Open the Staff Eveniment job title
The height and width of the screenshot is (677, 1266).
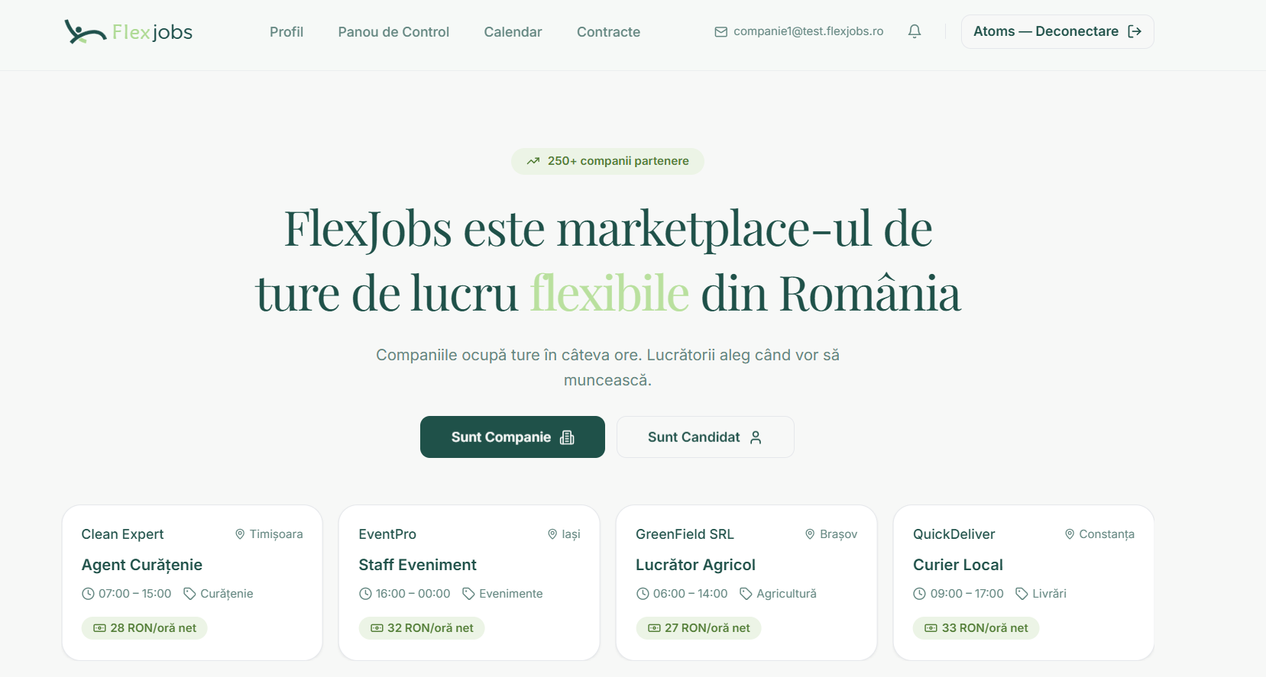click(418, 565)
